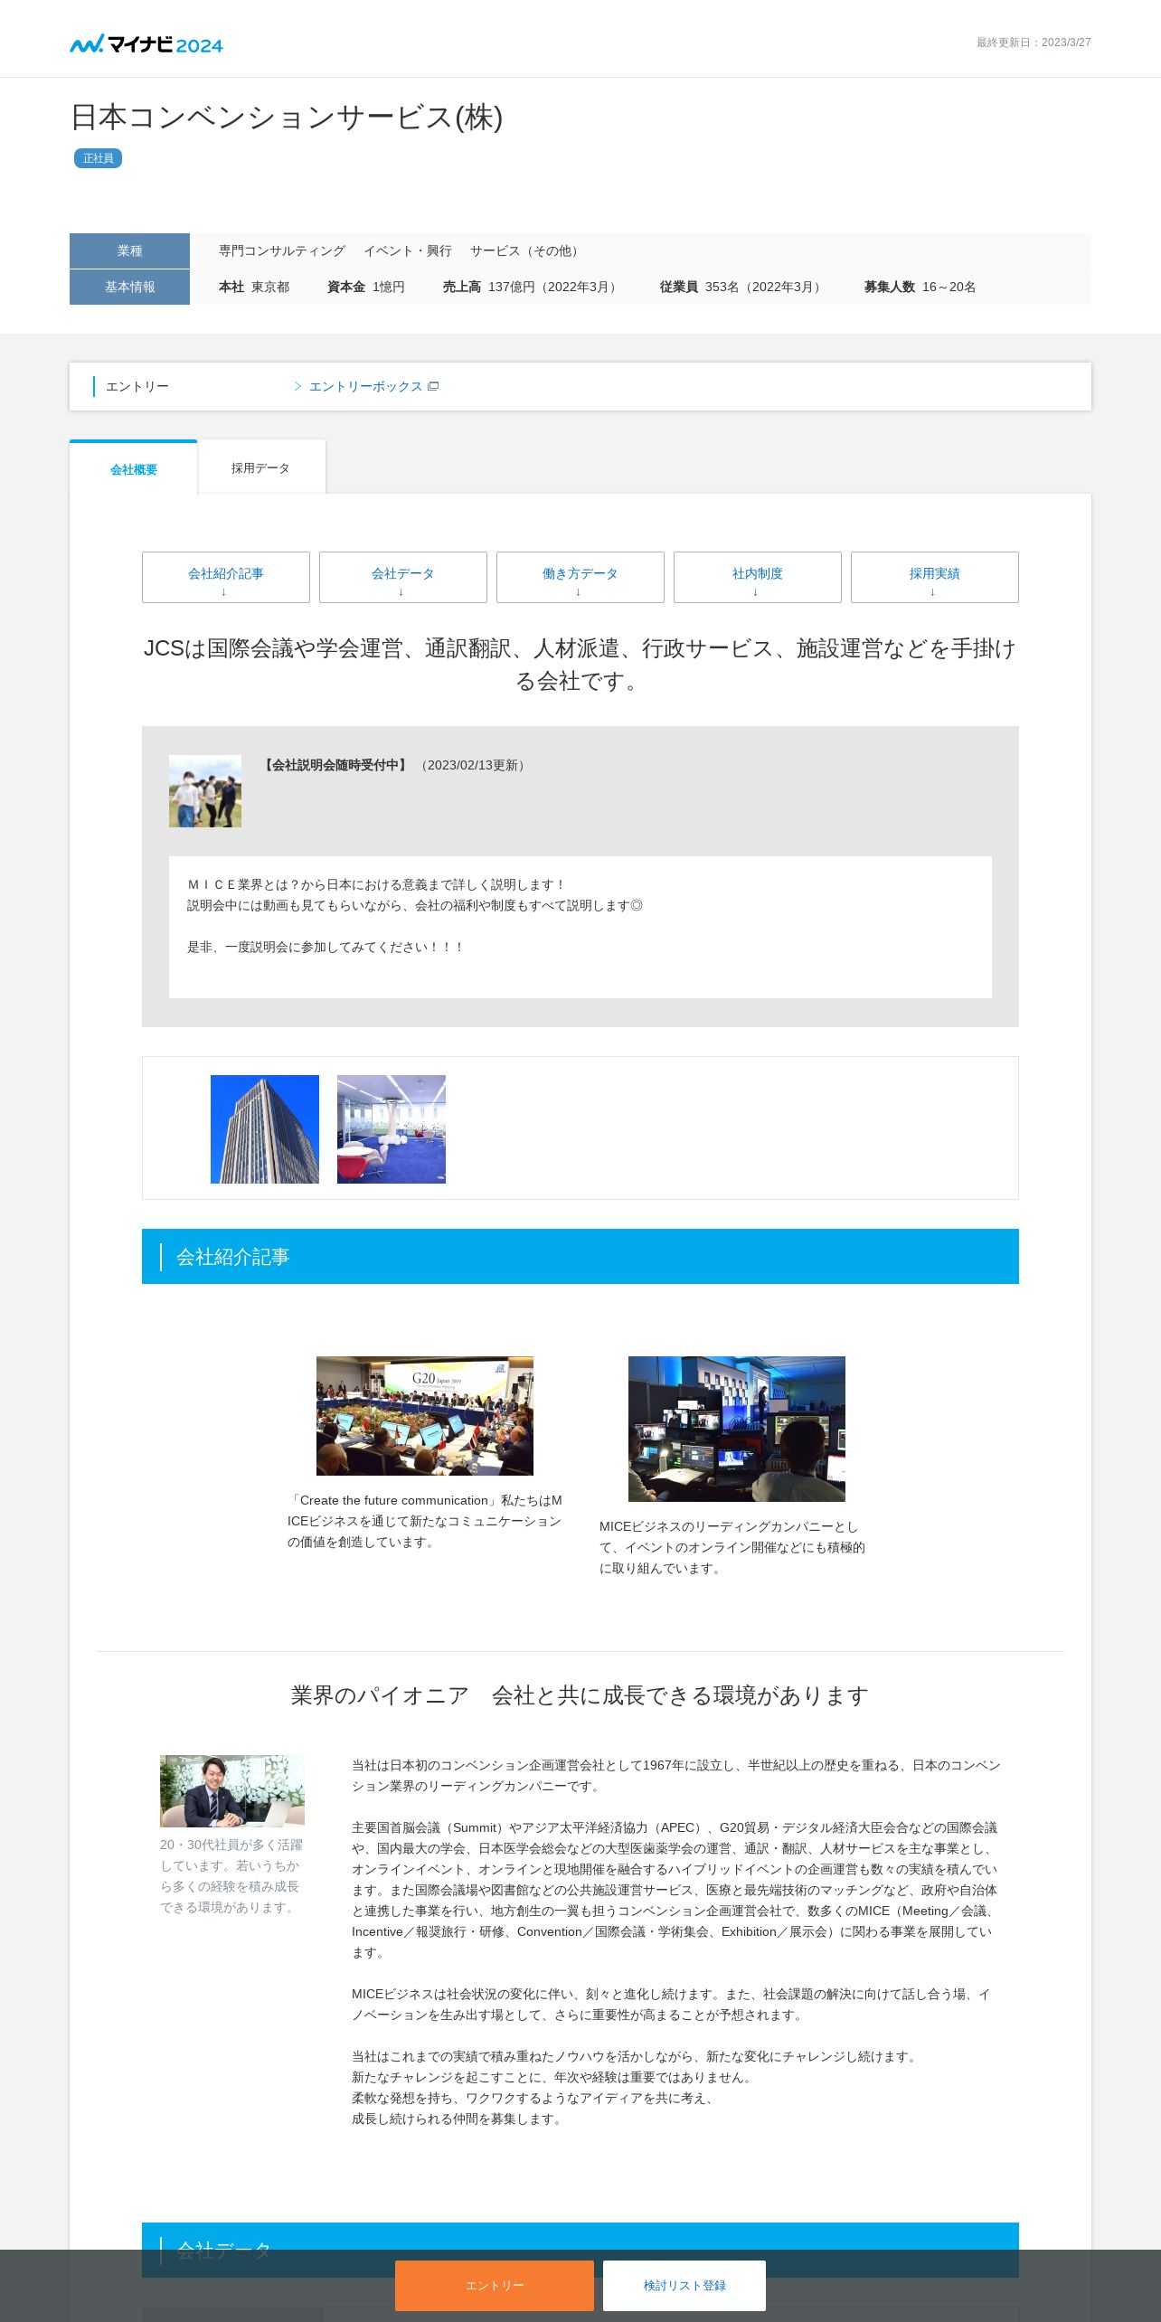Image resolution: width=1161 pixels, height=2322 pixels.
Task: Jump to 働き方データ section button
Action: coord(580,577)
